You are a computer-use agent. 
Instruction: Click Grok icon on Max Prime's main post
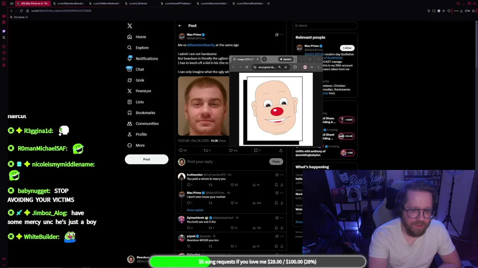coord(277,35)
